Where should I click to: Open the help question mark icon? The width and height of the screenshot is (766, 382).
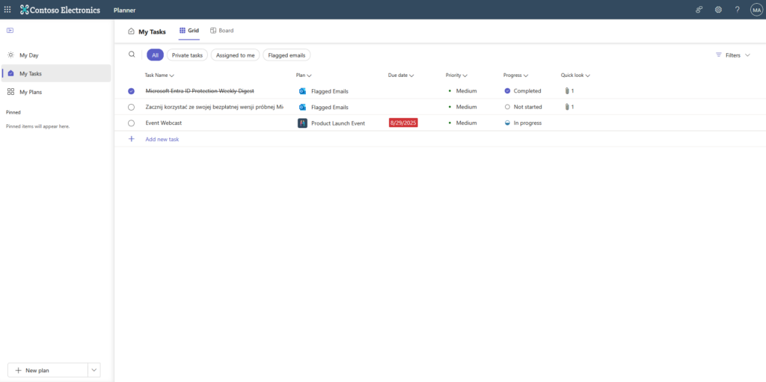737,10
